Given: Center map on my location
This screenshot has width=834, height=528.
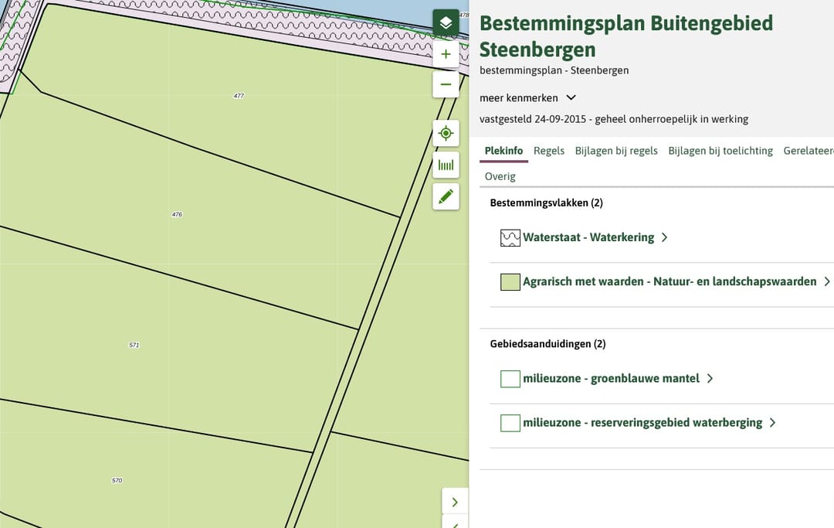Looking at the screenshot, I should [x=446, y=133].
